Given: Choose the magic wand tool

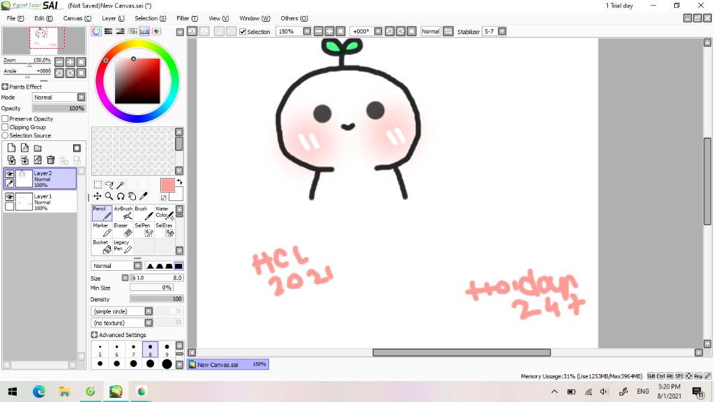Looking at the screenshot, I should [x=120, y=184].
